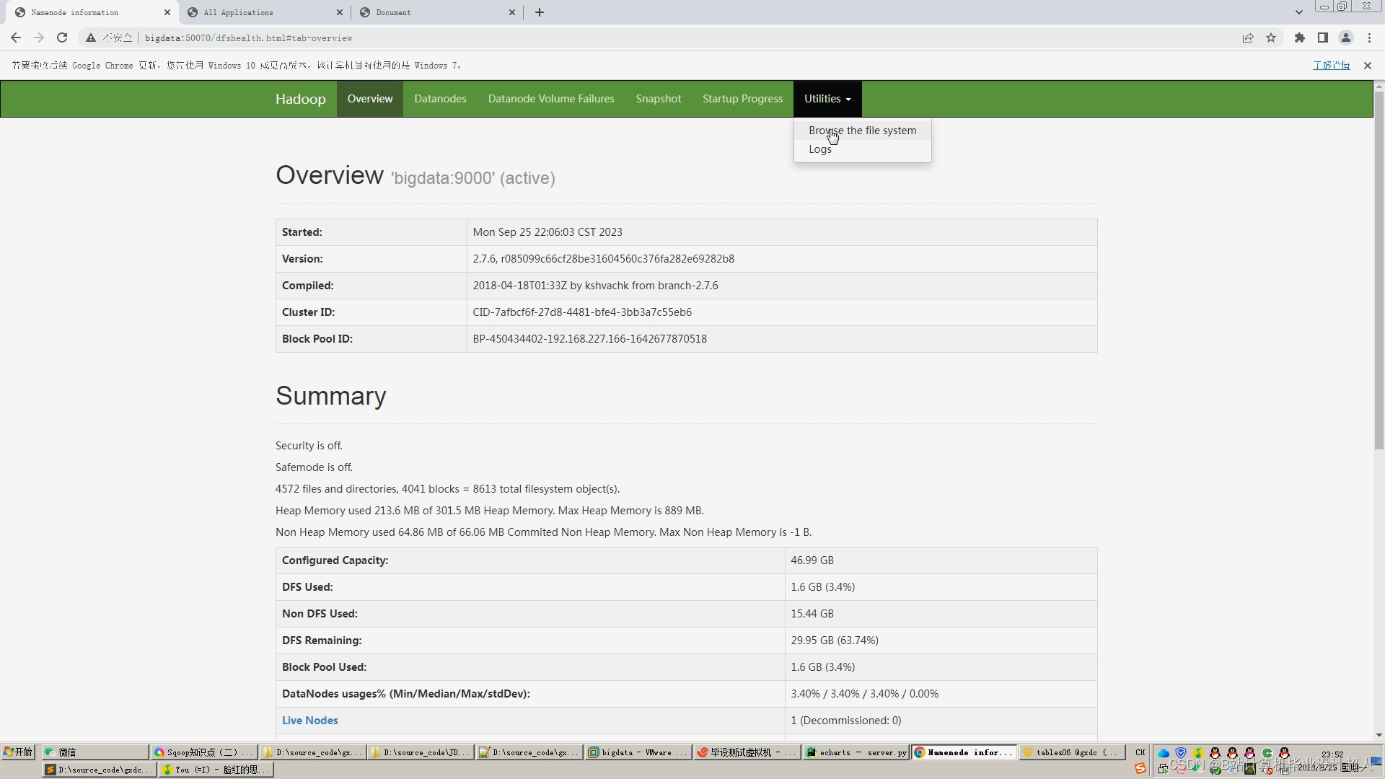This screenshot has width=1385, height=779.
Task: Open the browser extensions puzzle icon
Action: coord(1300,38)
